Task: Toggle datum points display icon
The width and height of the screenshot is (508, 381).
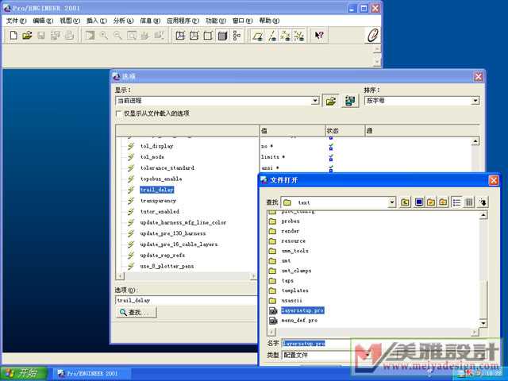Action: 286,35
